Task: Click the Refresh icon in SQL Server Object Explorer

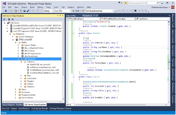Action: pos(4,19)
